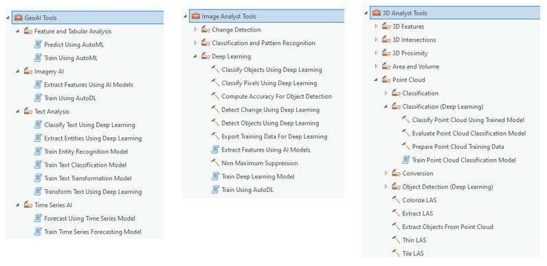Image resolution: width=547 pixels, height=266 pixels.
Task: Expand the Conversion toolset under Point Cloud
Action: (x=386, y=173)
